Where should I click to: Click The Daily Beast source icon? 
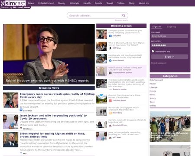[x=110, y=101]
